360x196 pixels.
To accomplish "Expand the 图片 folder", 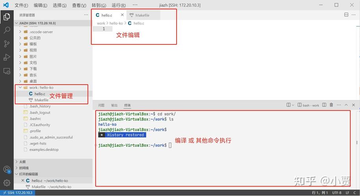I will click(x=53, y=56).
